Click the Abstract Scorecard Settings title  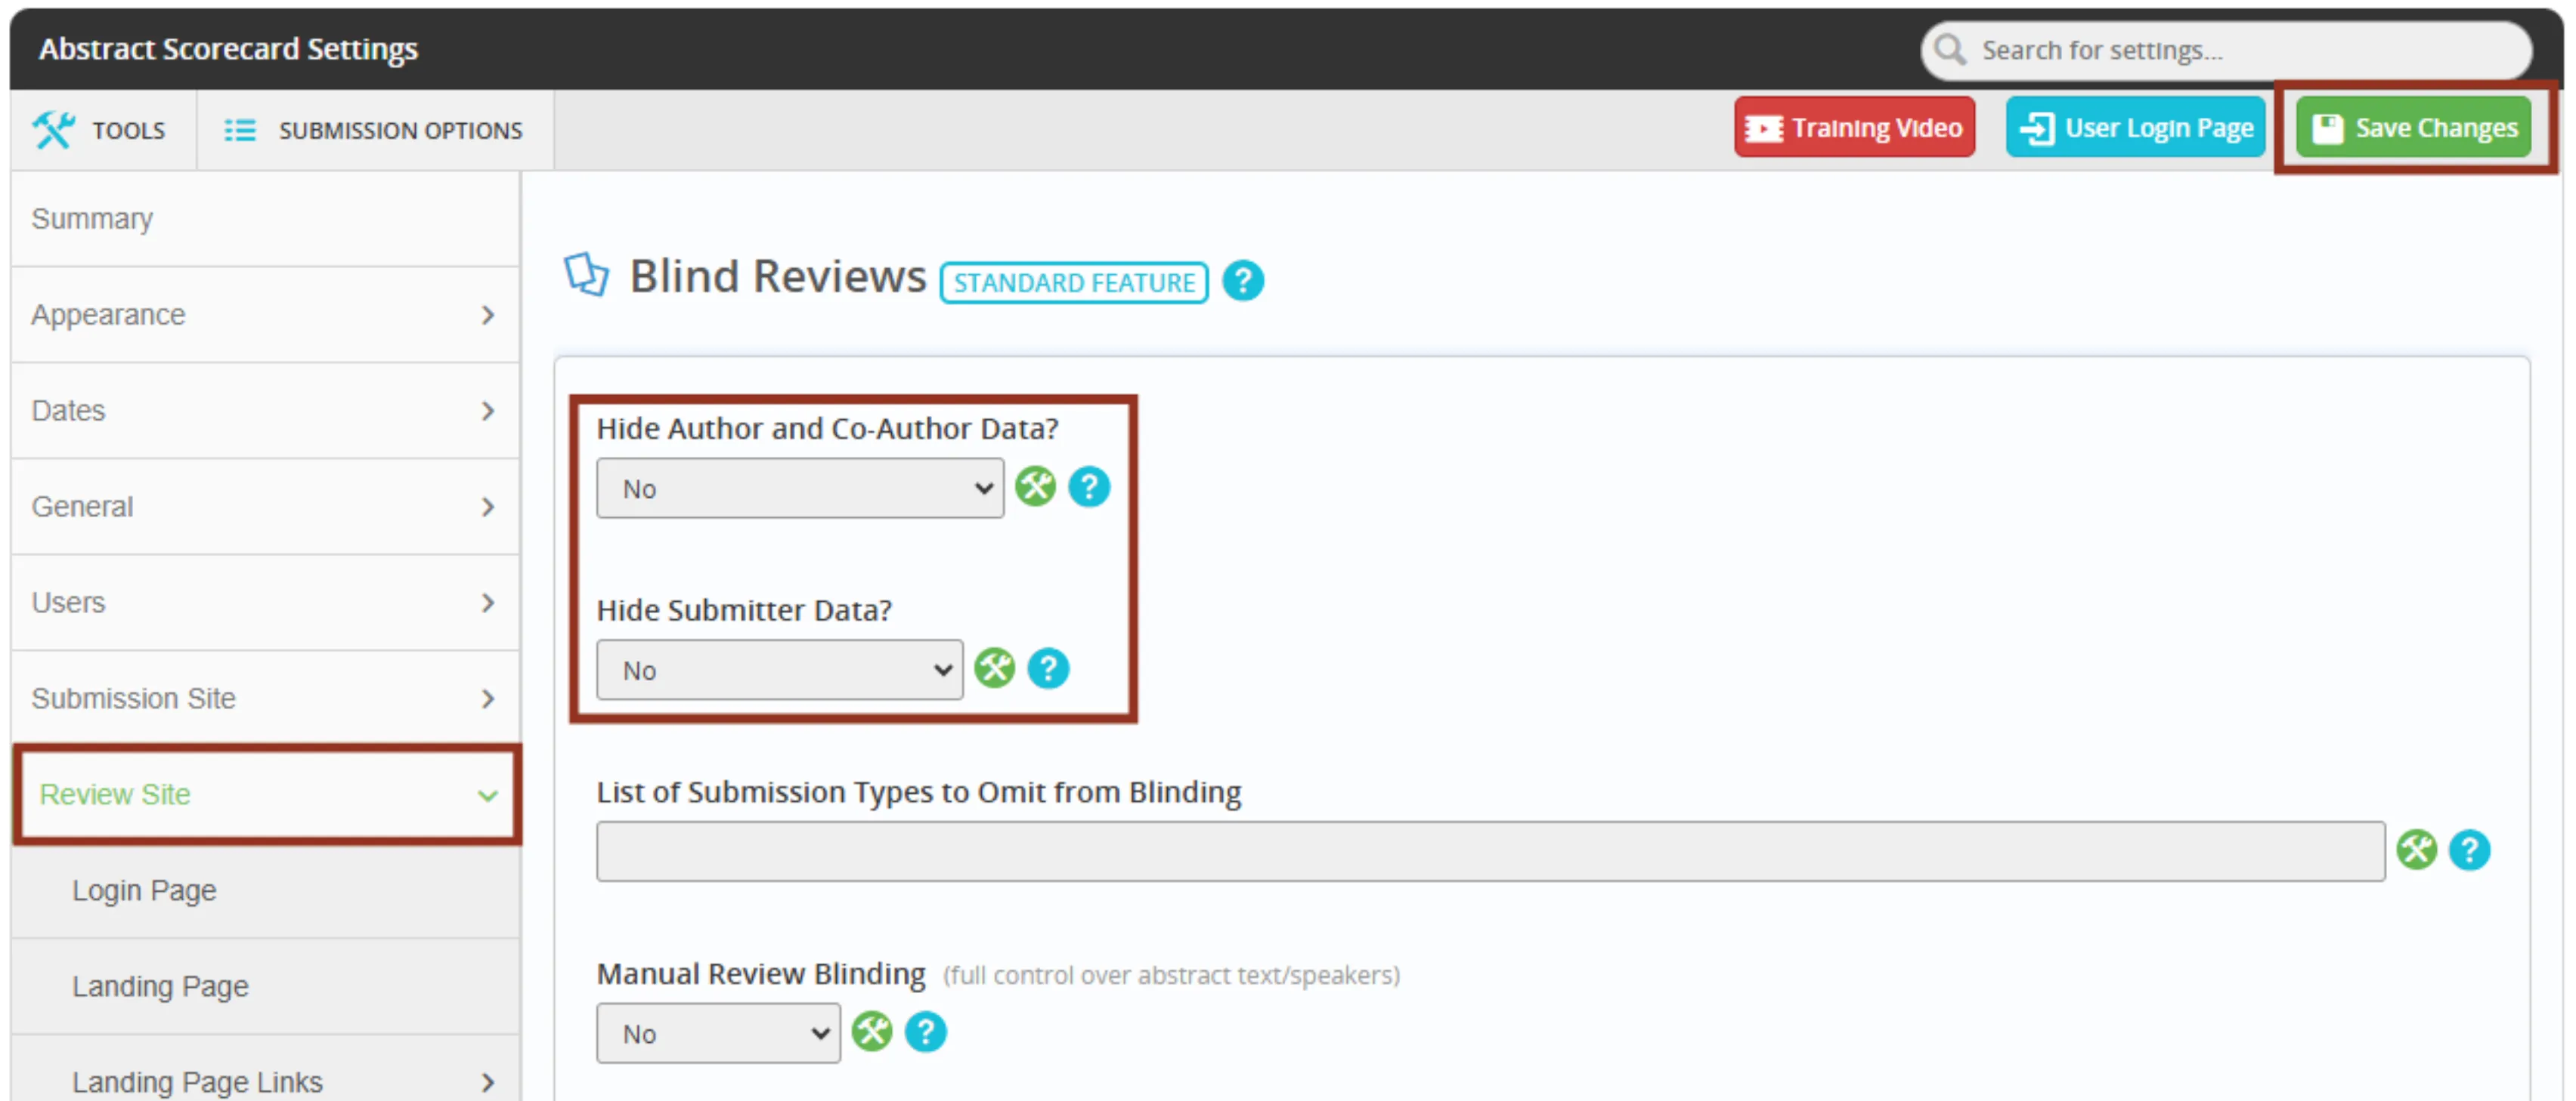pos(228,48)
